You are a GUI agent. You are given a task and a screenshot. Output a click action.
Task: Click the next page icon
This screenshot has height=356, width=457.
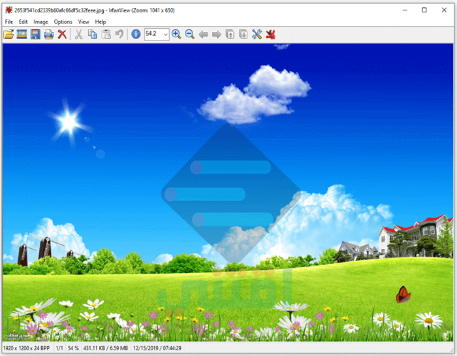[x=244, y=35]
